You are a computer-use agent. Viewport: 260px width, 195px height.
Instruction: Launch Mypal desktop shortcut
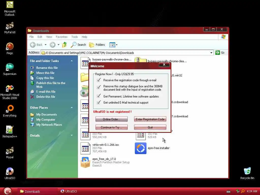(10, 153)
